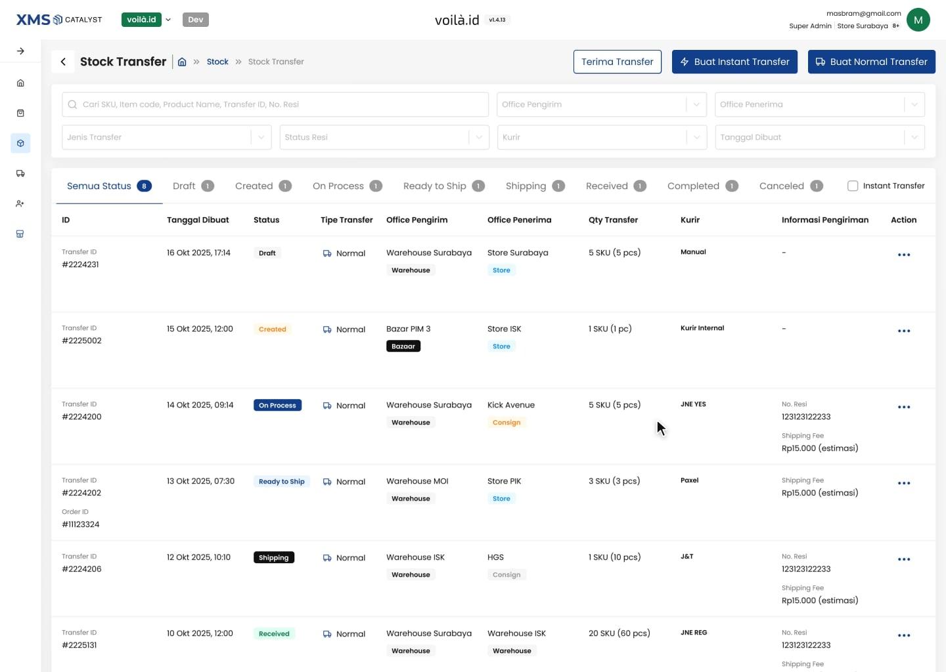
Task: Open action menu for transfer #2224206
Action: [904, 559]
